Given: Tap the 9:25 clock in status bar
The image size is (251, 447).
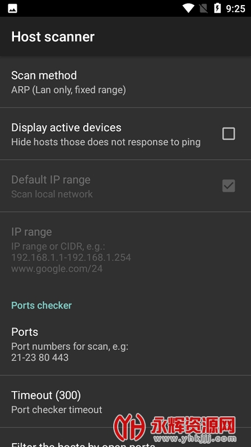Looking at the screenshot, I should pos(235,8).
